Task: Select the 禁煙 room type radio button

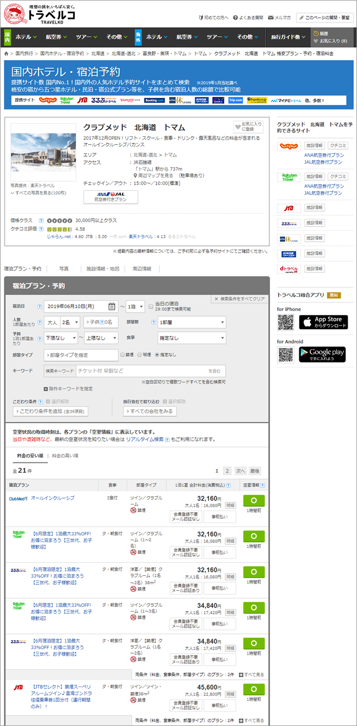Action: pyautogui.click(x=123, y=355)
